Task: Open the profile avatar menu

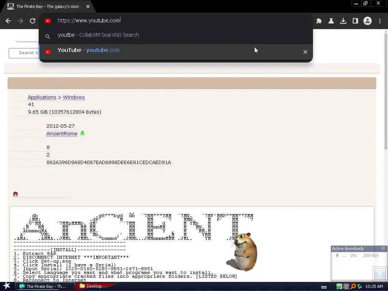Action: tap(368, 21)
